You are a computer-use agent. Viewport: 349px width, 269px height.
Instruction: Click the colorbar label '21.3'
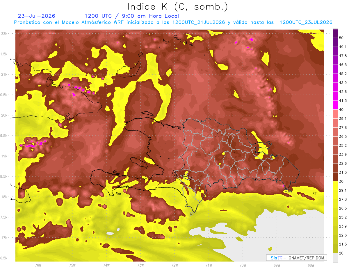[x=343, y=244]
